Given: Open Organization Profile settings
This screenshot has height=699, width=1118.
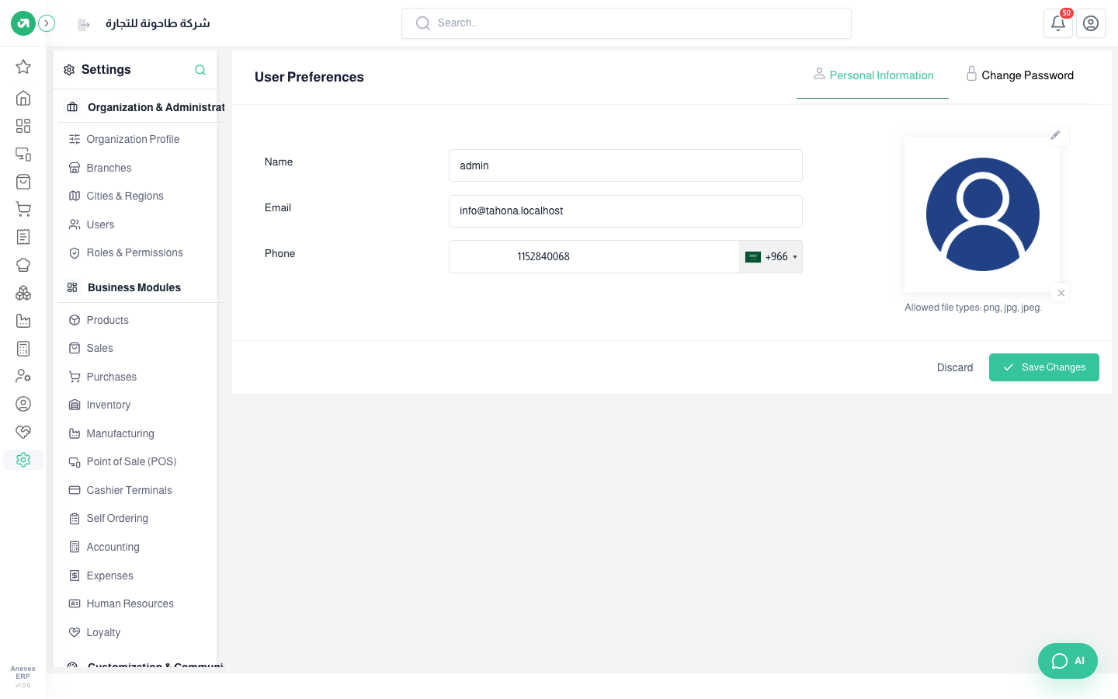Looking at the screenshot, I should 133,139.
